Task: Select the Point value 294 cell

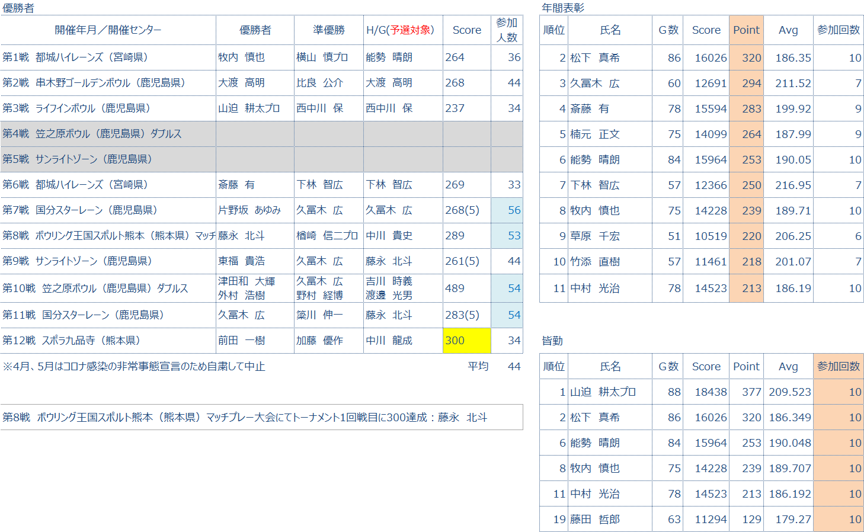Action: (746, 84)
